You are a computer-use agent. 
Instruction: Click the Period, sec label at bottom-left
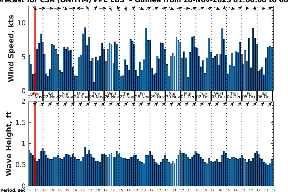pyautogui.click(x=13, y=190)
